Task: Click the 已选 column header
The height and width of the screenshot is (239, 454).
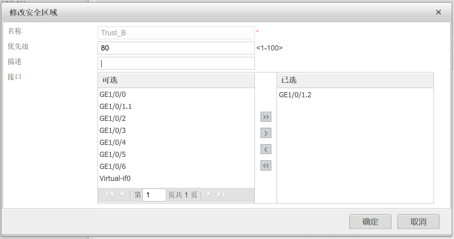Action: [x=355, y=80]
